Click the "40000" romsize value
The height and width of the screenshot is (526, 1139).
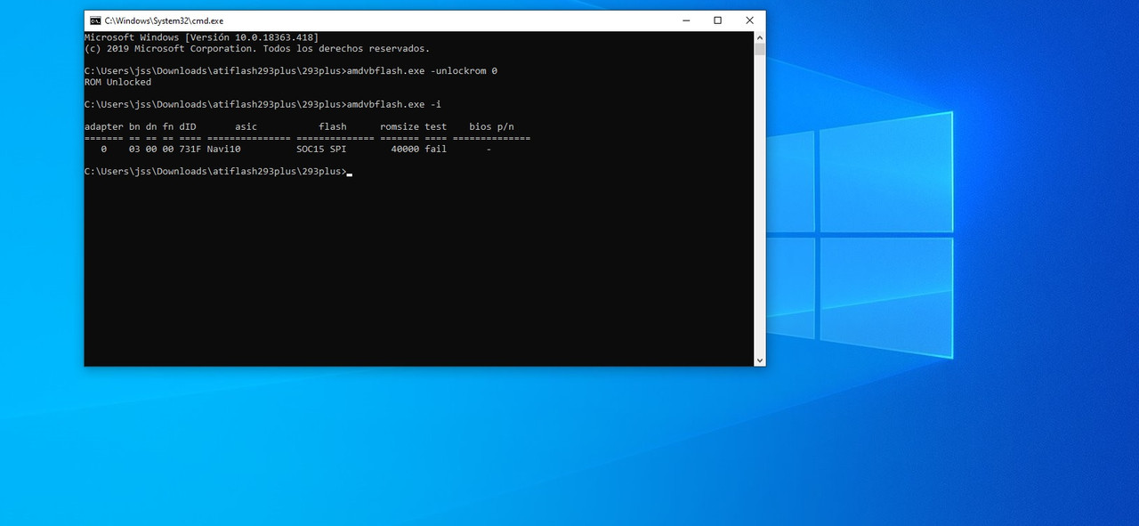tap(405, 149)
